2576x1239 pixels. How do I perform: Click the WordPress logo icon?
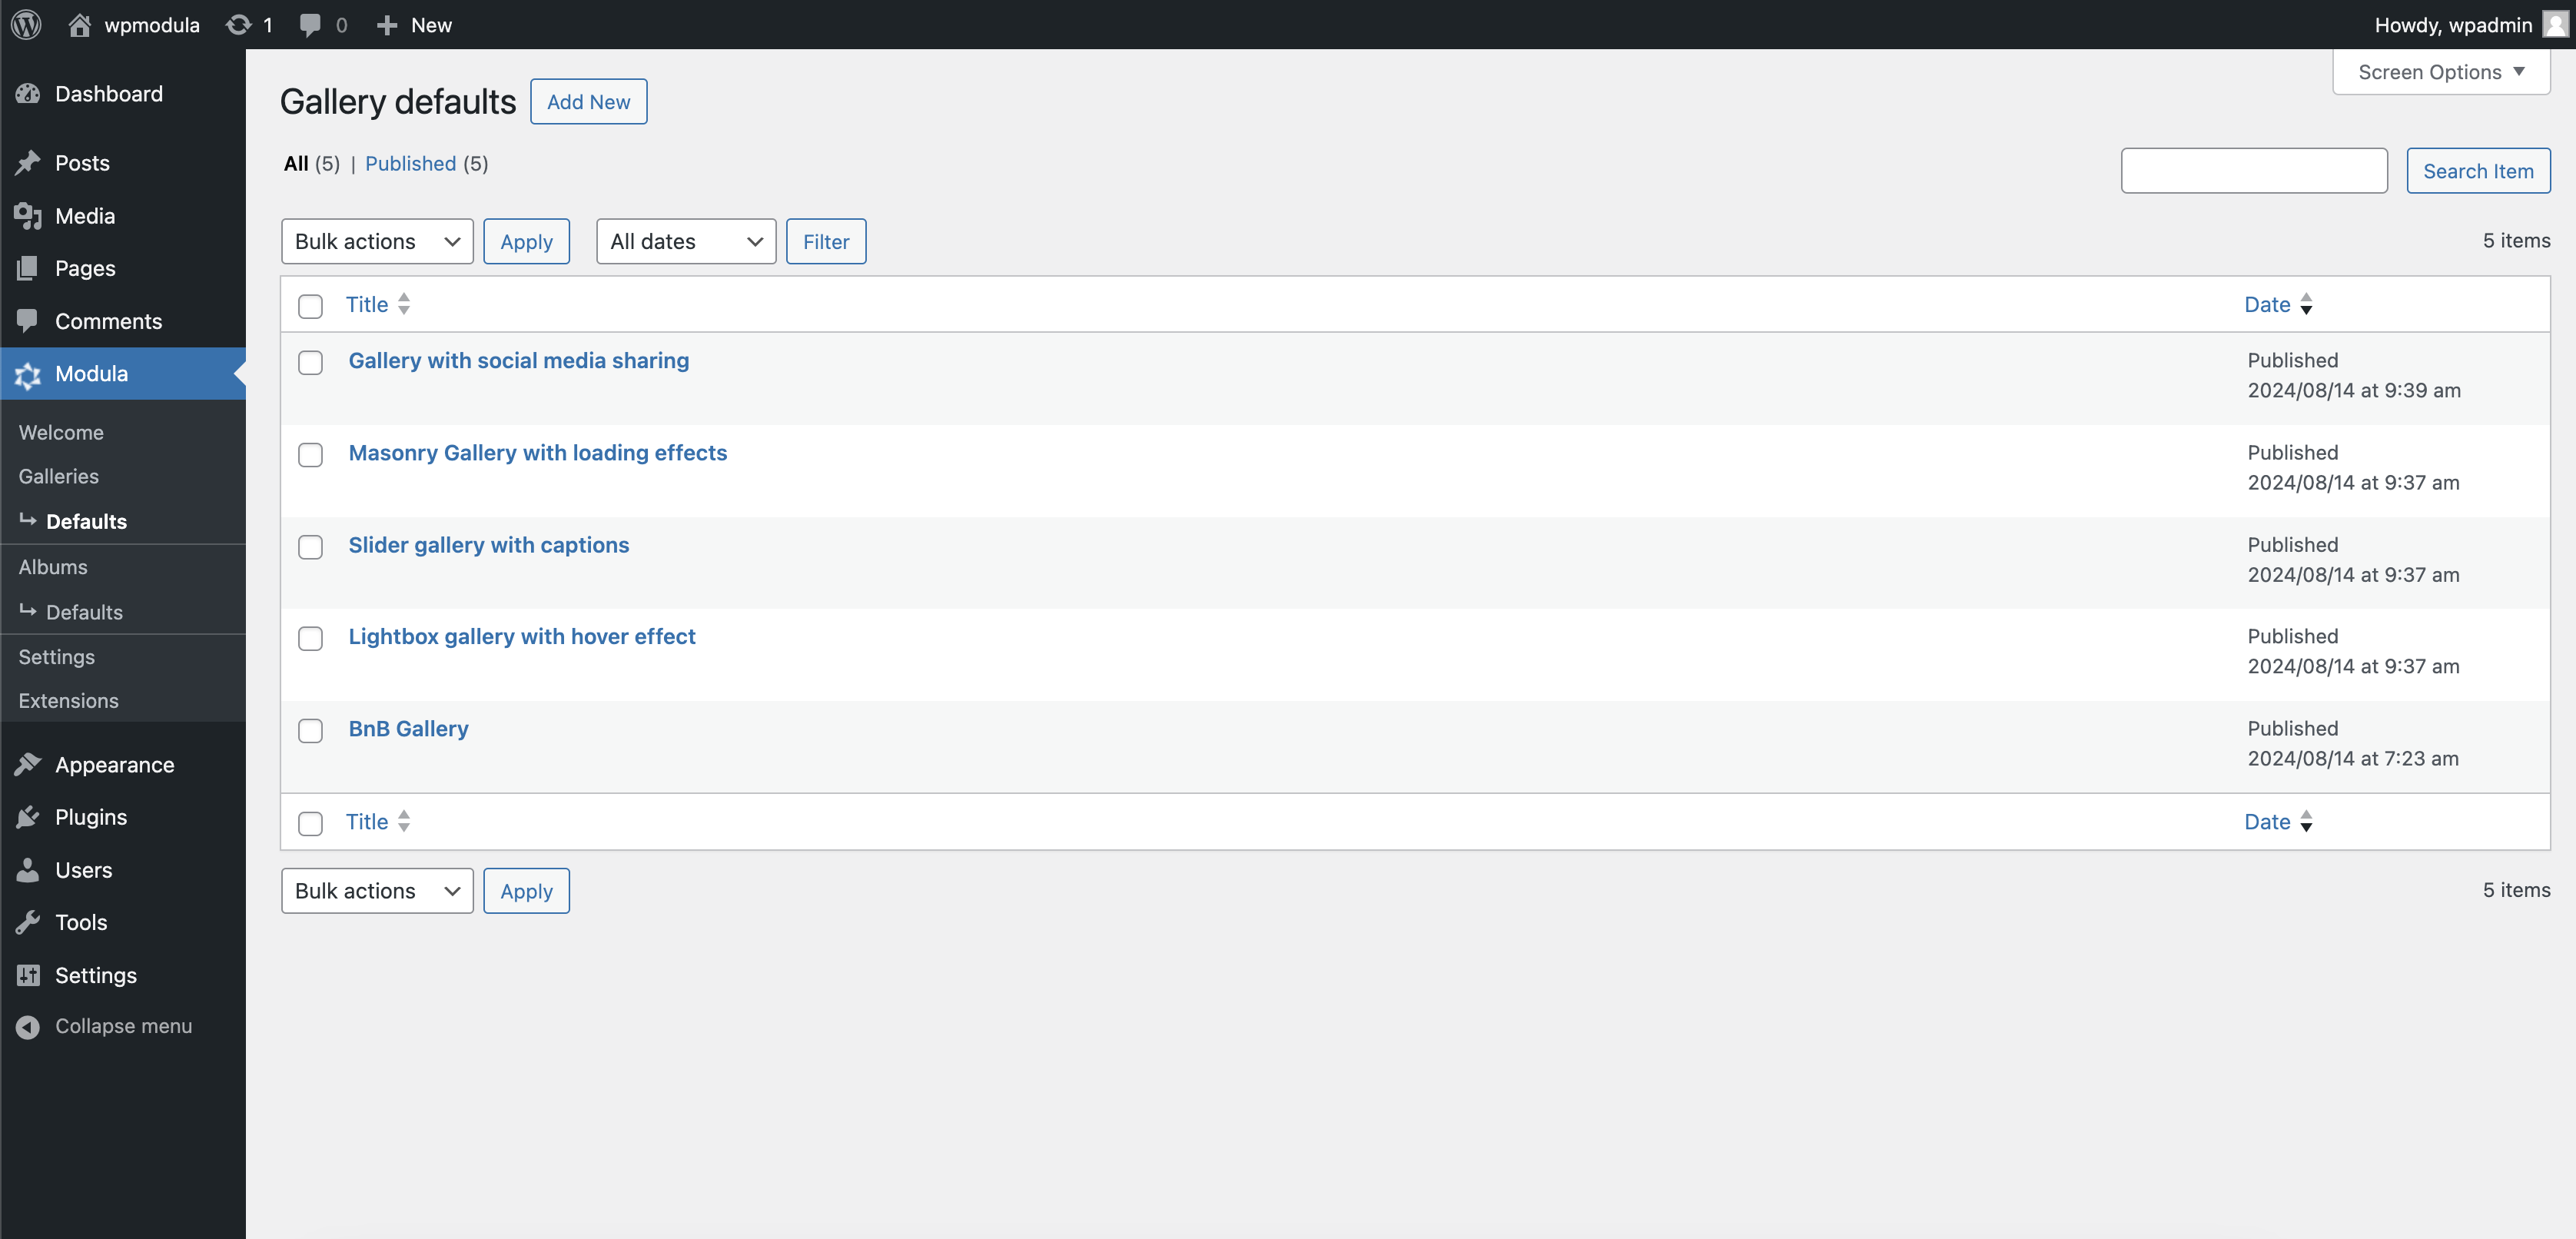coord(26,25)
